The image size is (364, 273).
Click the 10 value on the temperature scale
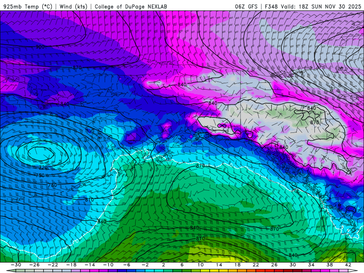[x=201, y=265]
